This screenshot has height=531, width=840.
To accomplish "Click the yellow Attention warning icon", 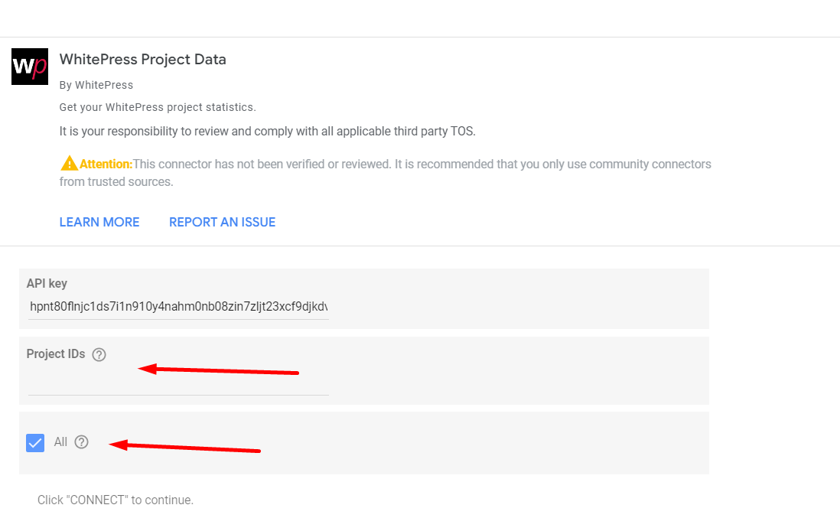I will coord(69,163).
